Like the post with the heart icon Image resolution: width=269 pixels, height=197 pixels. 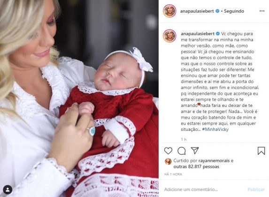coord(168,151)
